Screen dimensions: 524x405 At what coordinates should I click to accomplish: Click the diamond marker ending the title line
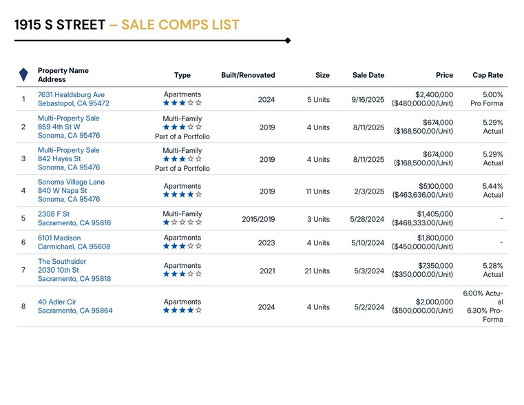point(288,41)
